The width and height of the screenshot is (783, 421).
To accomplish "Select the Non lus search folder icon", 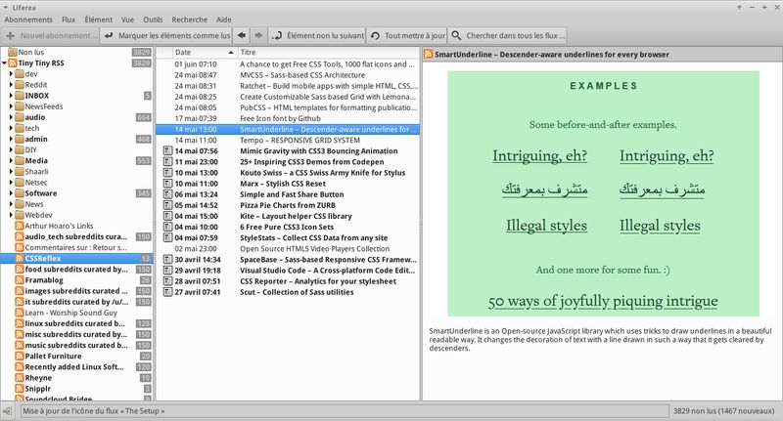I will pos(13,53).
